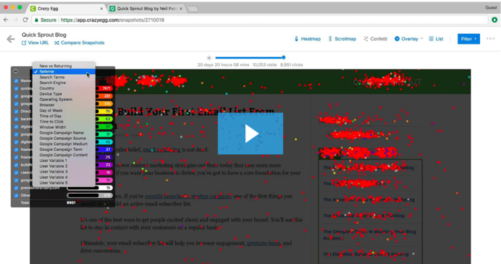Image resolution: width=501 pixels, height=264 pixels.
Task: Uncheck the Other referrer checkbox
Action: point(16,195)
